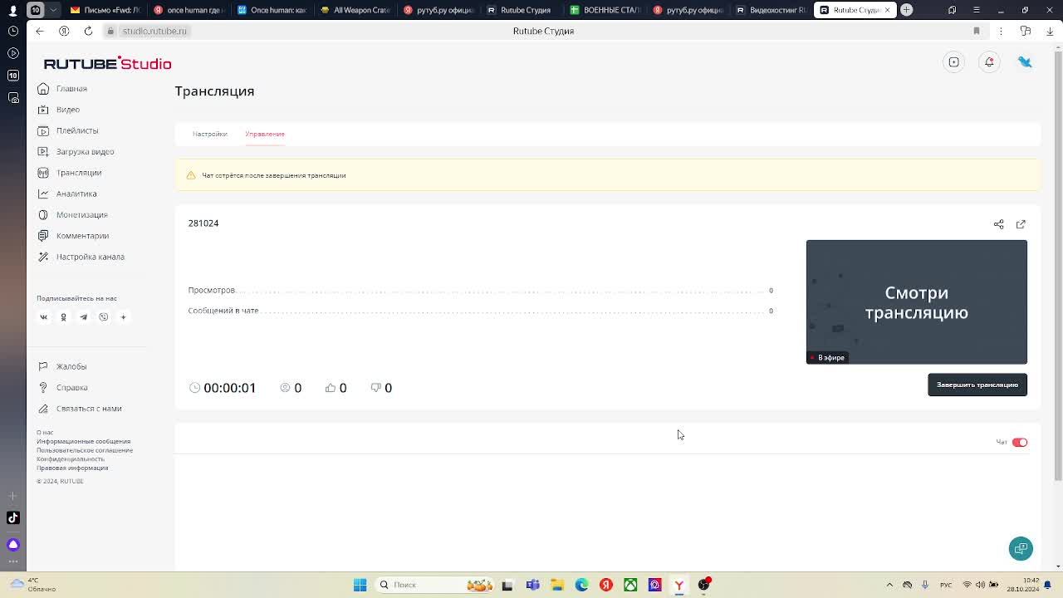Show hidden tray icons chevron

(889, 585)
